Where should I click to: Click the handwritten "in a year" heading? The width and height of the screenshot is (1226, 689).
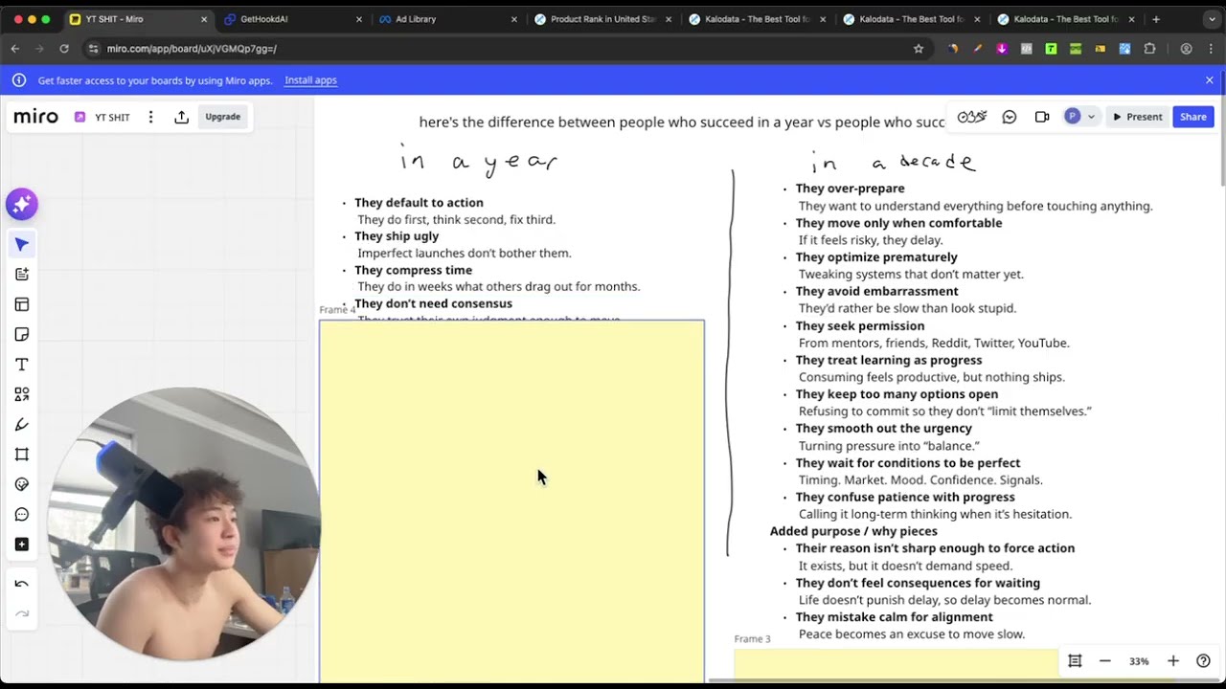(x=479, y=160)
